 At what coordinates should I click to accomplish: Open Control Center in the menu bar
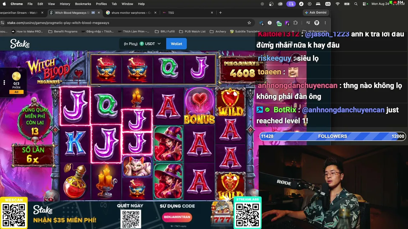tap(364, 4)
